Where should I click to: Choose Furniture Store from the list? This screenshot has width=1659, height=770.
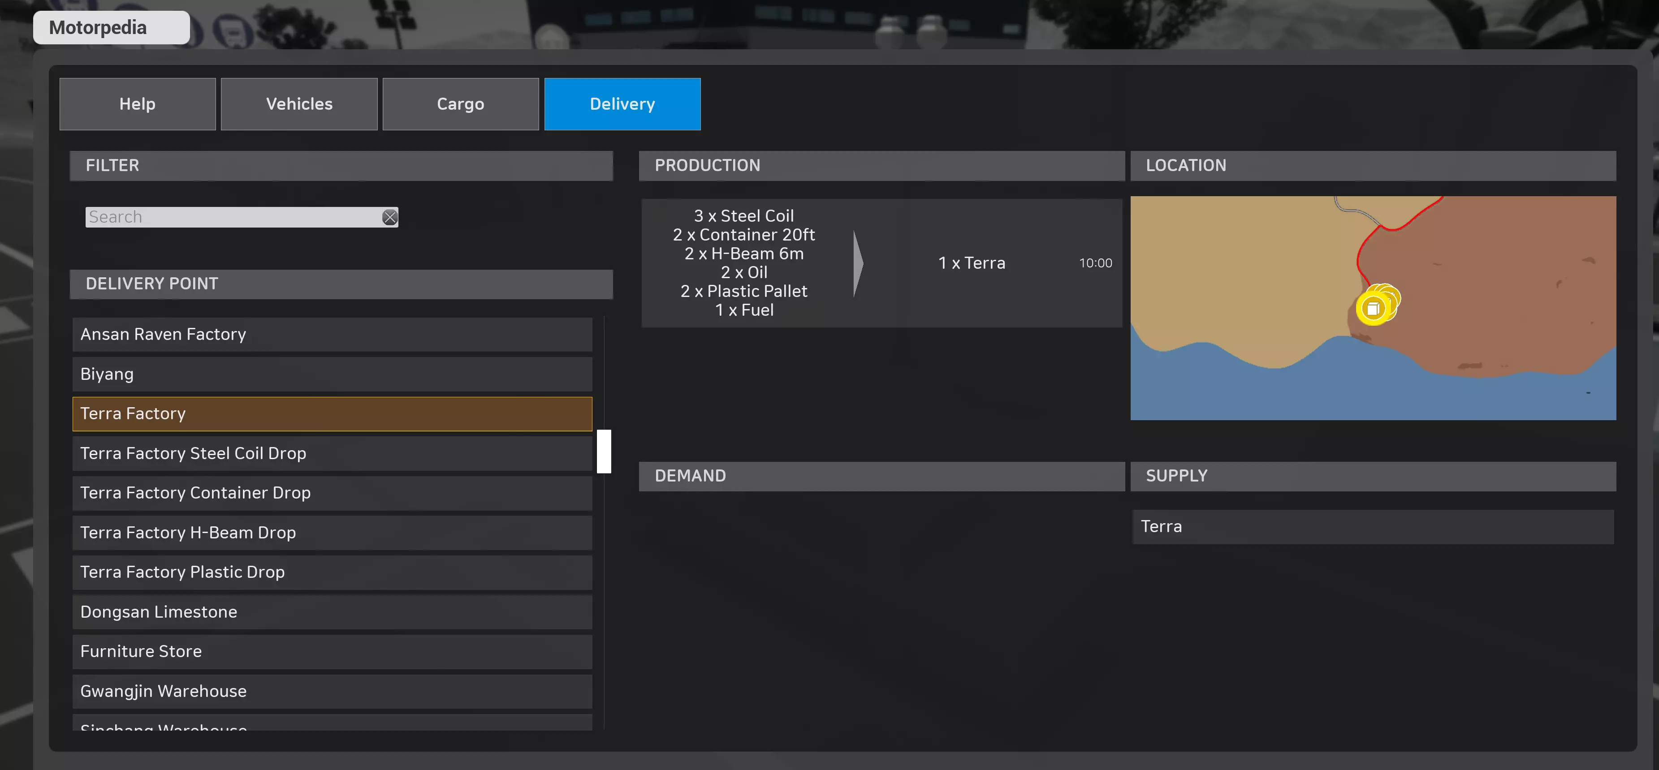click(x=332, y=651)
